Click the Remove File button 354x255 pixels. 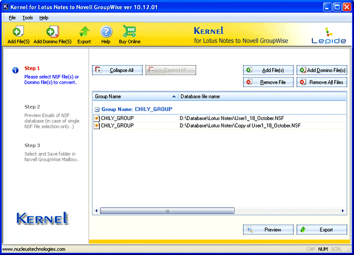point(268,82)
